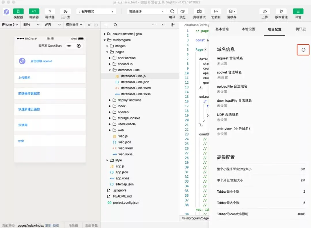The height and width of the screenshot is (228, 311).
Task: Refresh domain info (域名信息) icon
Action: click(x=303, y=50)
